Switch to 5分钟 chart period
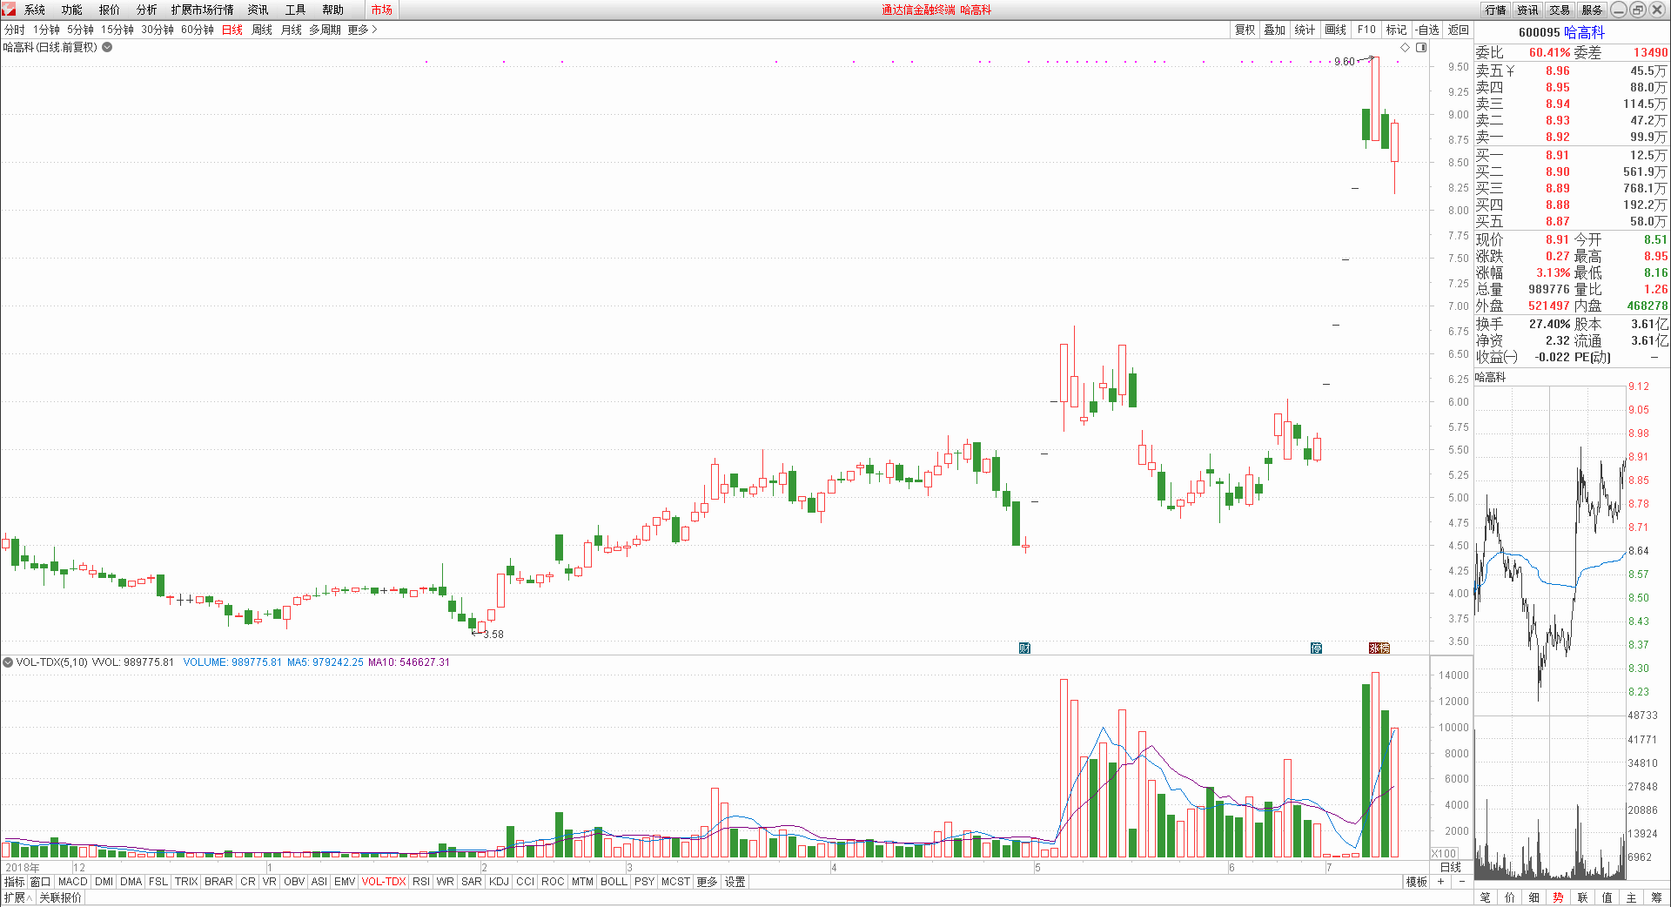The height and width of the screenshot is (907, 1671). tap(80, 30)
